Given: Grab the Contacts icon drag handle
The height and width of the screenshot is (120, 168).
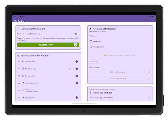Looking at the screenshot, I should click(x=19, y=62).
